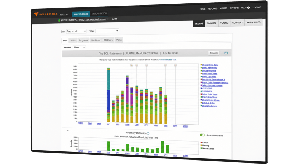294x165 pixels.
Task: Select the SQL sub-tab
Action: 65,40
